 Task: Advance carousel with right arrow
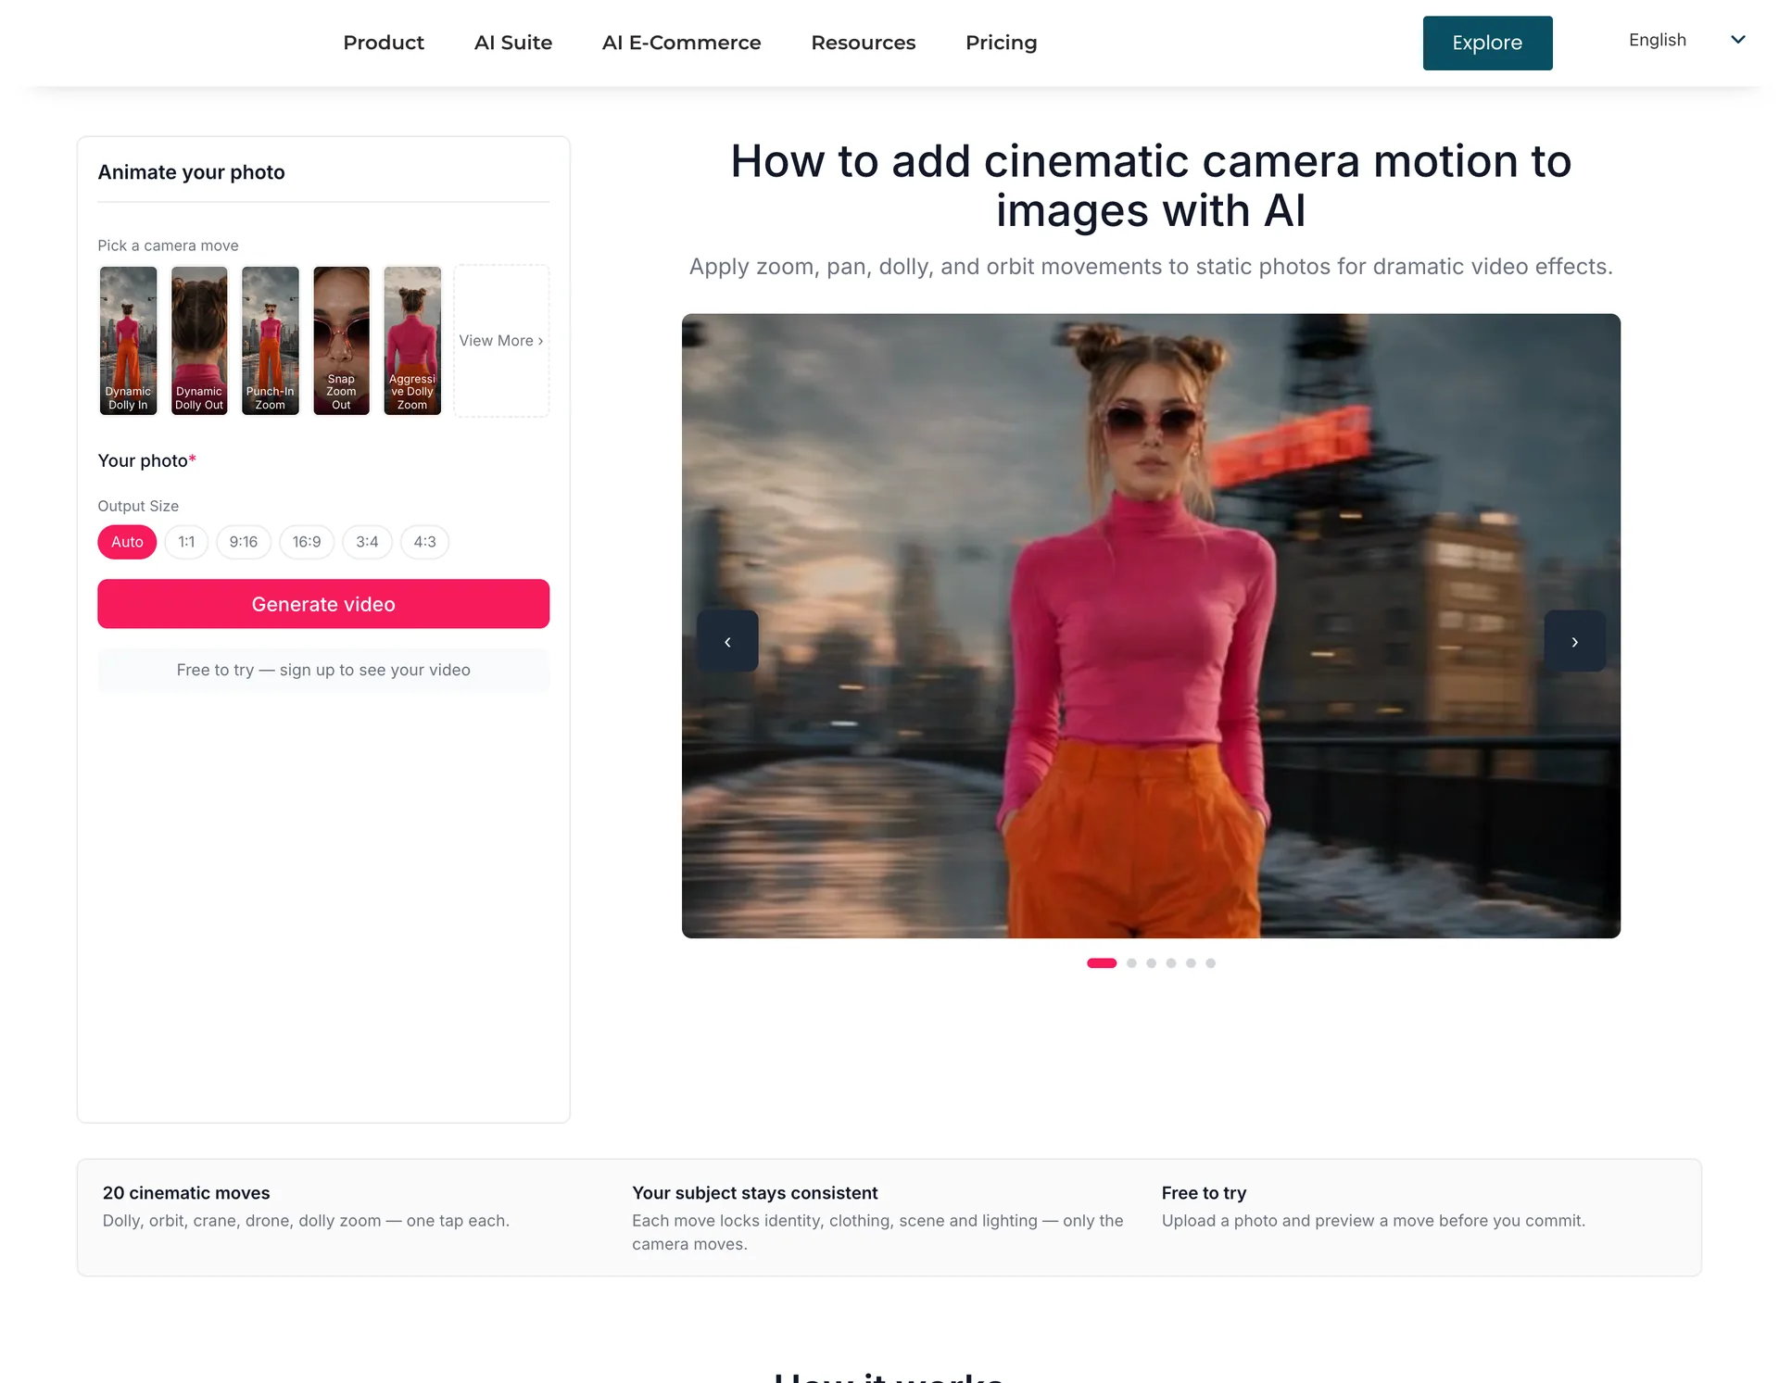click(1574, 641)
